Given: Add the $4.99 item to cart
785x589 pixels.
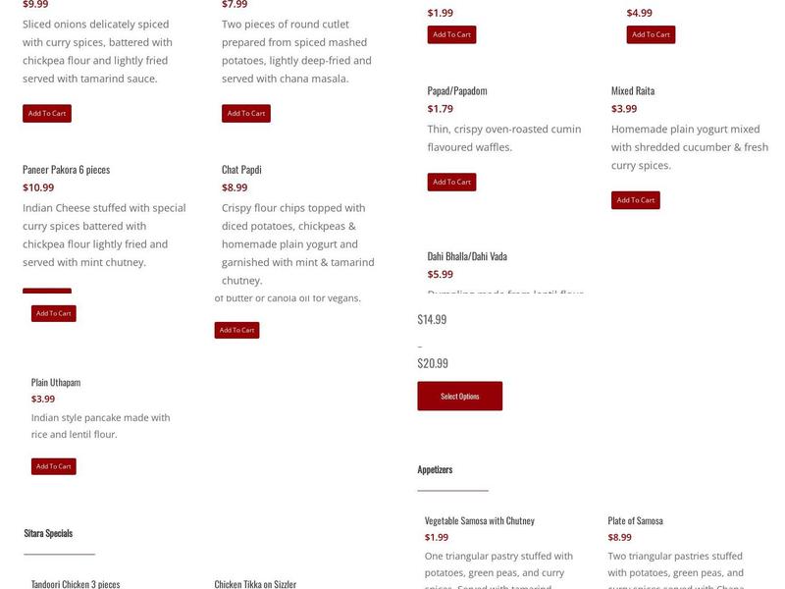Looking at the screenshot, I should coord(651,32).
